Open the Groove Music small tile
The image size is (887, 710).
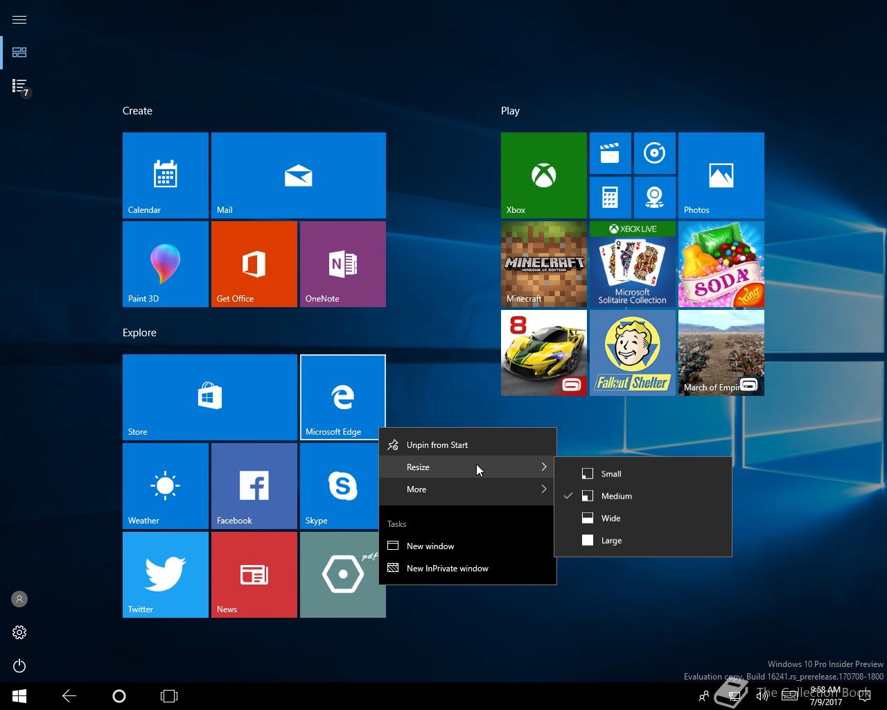pos(655,153)
